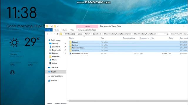Image resolution: width=188 pixels, height=105 pixels.
Task: Click the Back navigation arrow
Action: (48, 34)
